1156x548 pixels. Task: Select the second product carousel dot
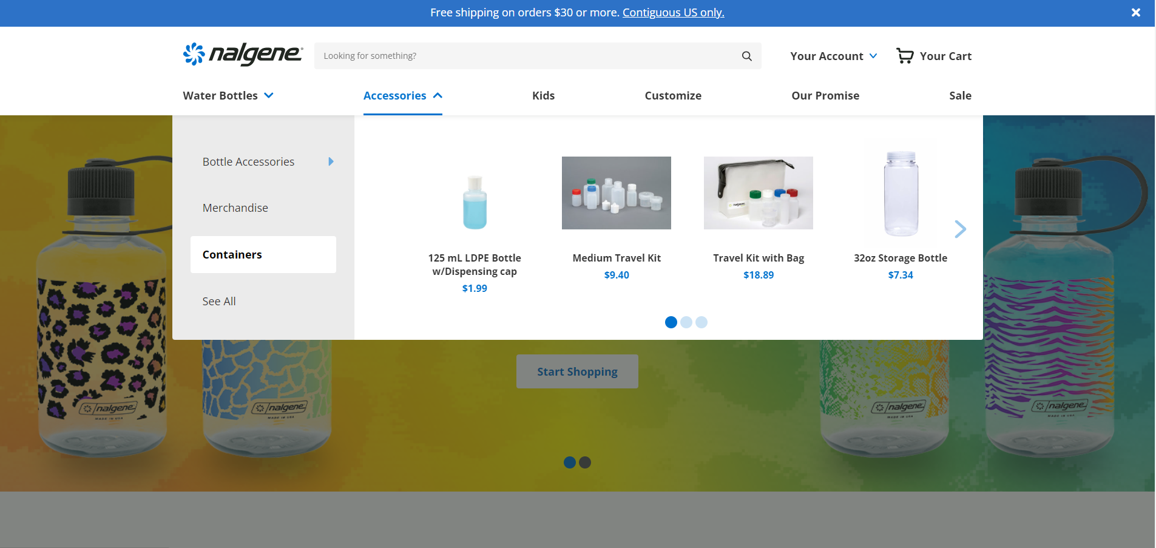click(686, 322)
